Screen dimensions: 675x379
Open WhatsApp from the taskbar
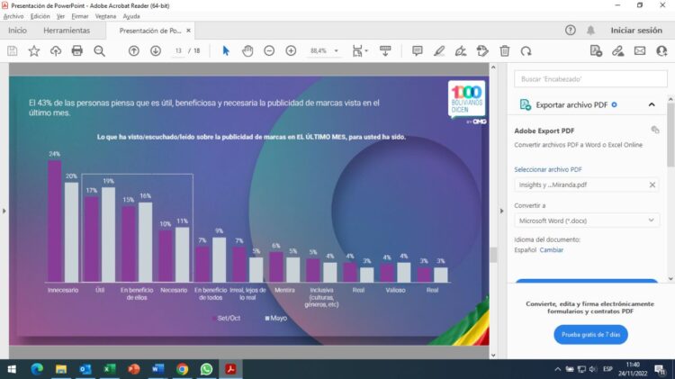click(206, 369)
